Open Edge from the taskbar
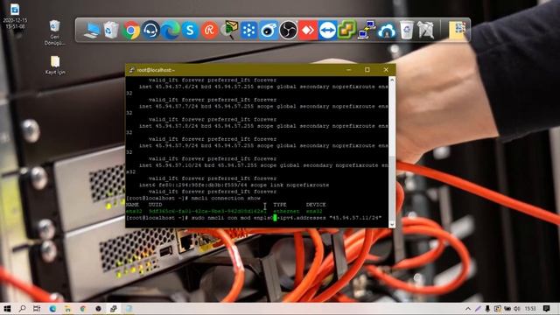 [52, 309]
